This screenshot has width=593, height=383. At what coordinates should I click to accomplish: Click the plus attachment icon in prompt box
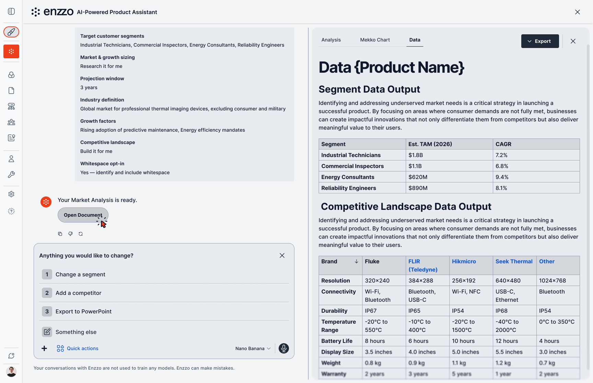click(44, 348)
